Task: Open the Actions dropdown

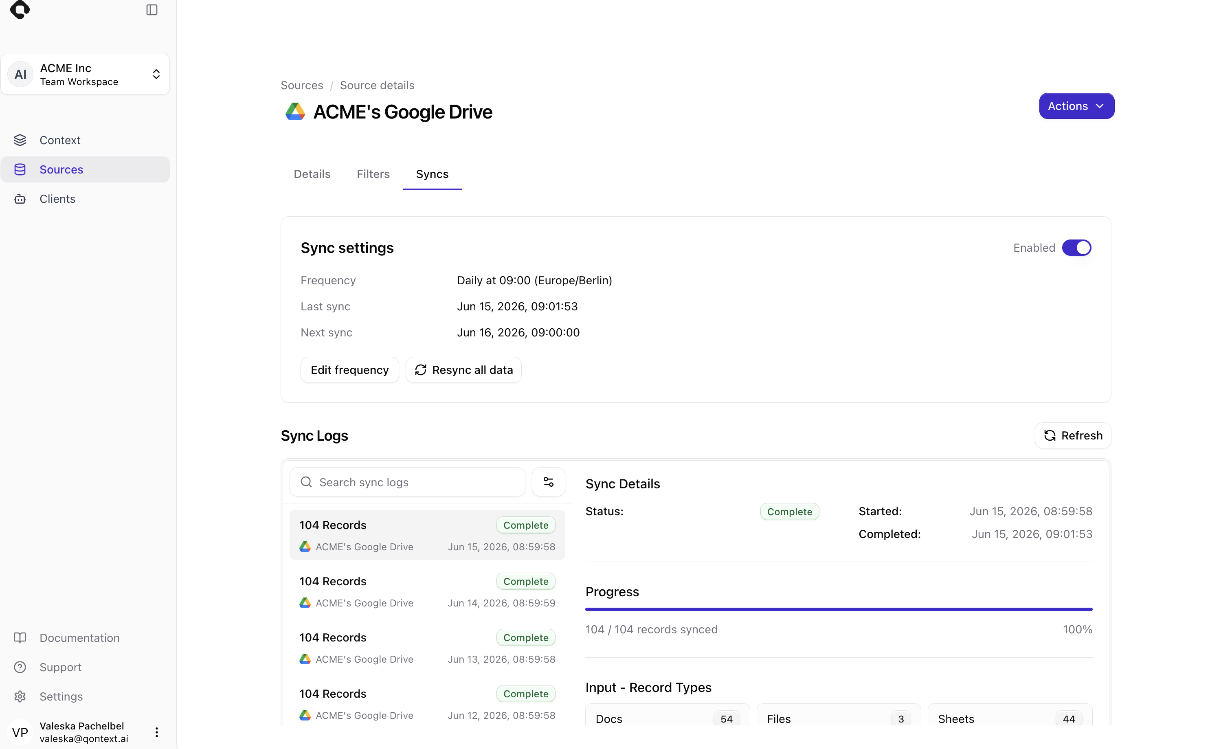Action: pos(1076,106)
